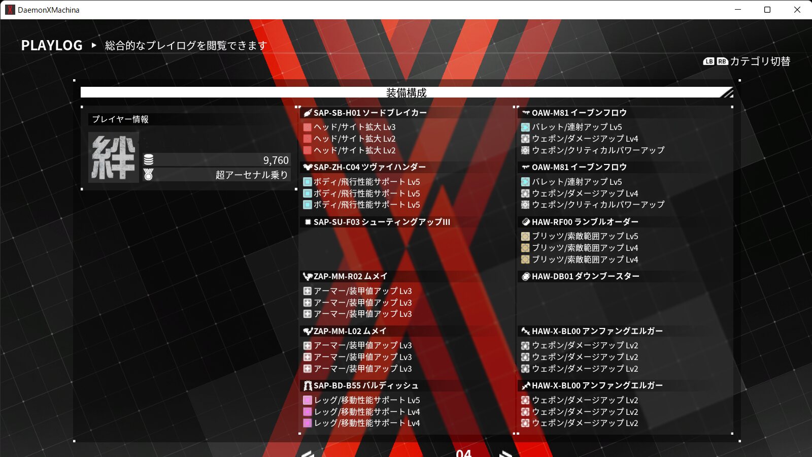The height and width of the screenshot is (457, 812).
Task: Click the right arm icon beside ZAP-MM-R02
Action: [x=308, y=276]
